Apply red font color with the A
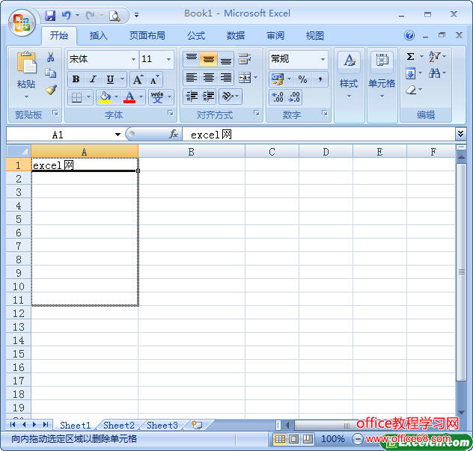This screenshot has height=451, width=473. (129, 97)
